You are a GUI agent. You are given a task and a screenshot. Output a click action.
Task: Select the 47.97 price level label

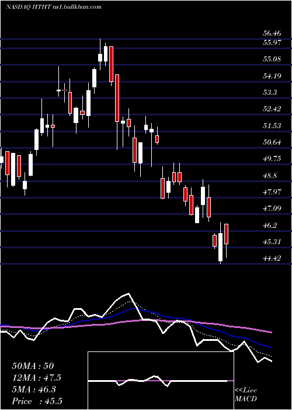272,192
